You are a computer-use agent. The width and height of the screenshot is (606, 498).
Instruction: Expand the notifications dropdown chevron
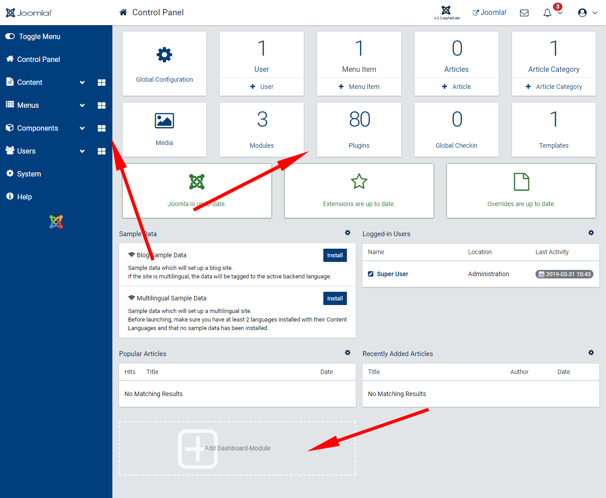[x=560, y=13]
